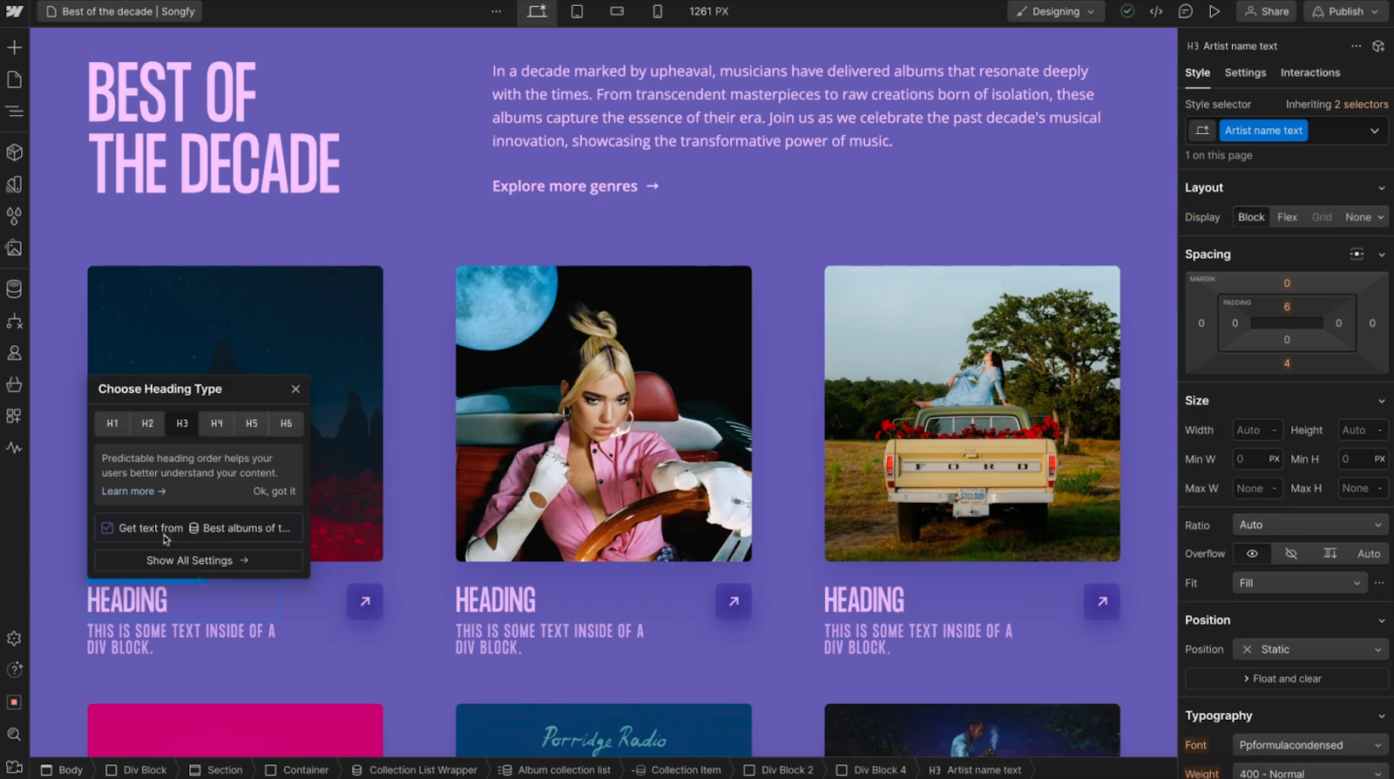Open the Components cube panel
1394x779 pixels.
point(14,152)
